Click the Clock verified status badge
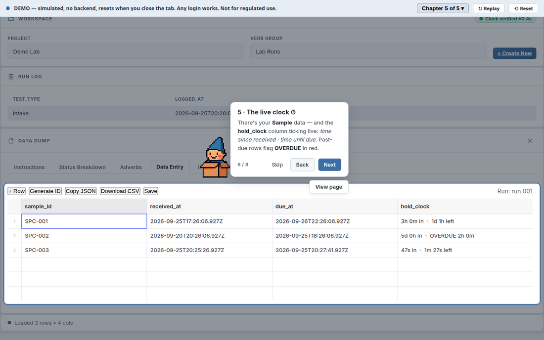Viewport: 544px width, 340px height. click(505, 19)
